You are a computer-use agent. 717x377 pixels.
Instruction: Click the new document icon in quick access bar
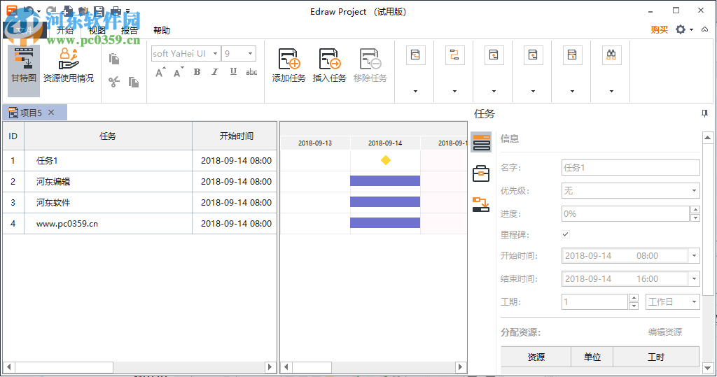68,11
